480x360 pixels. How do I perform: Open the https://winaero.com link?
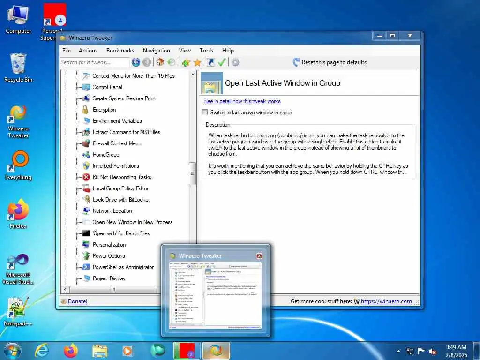(386, 301)
